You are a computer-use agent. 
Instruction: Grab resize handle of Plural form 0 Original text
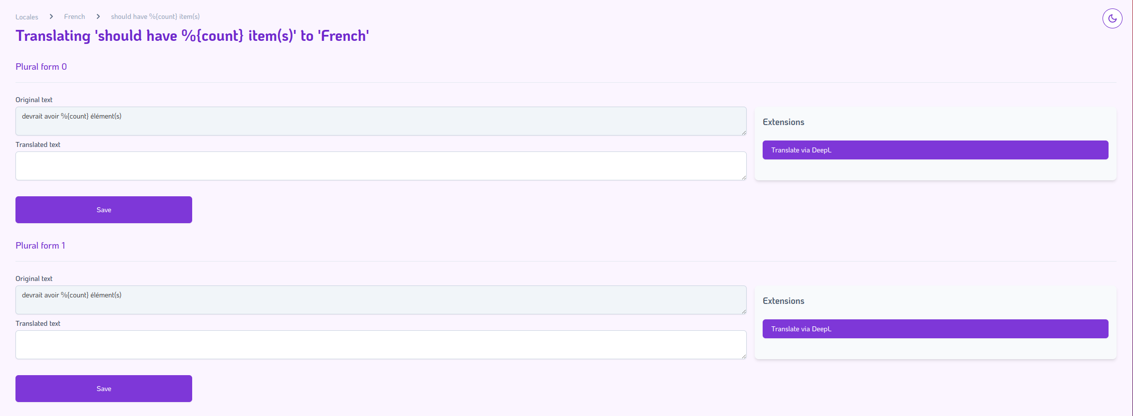[744, 133]
